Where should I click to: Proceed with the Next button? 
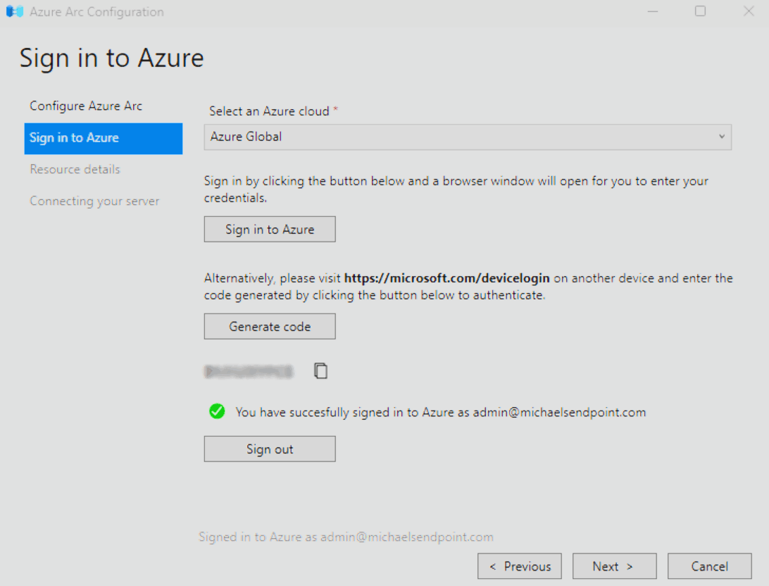pyautogui.click(x=615, y=566)
